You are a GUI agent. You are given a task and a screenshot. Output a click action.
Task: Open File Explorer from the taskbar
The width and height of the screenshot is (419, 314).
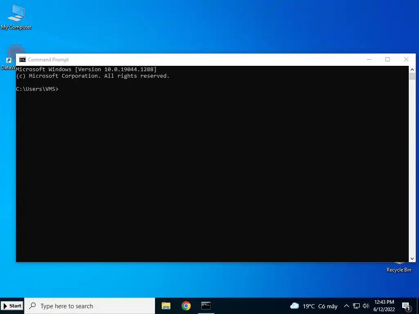(166, 306)
